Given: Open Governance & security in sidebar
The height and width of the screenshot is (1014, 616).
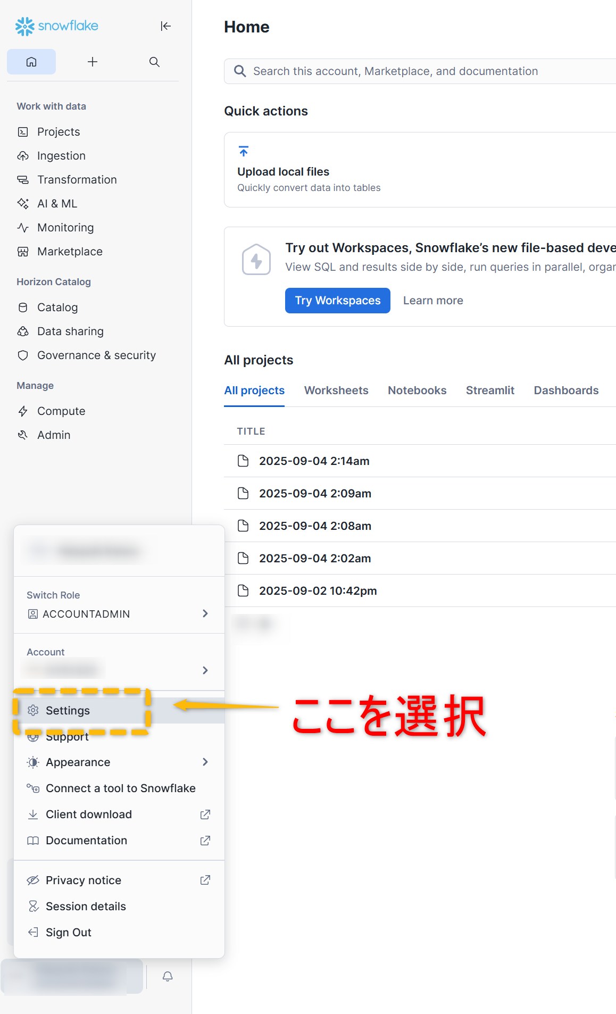Looking at the screenshot, I should [96, 355].
